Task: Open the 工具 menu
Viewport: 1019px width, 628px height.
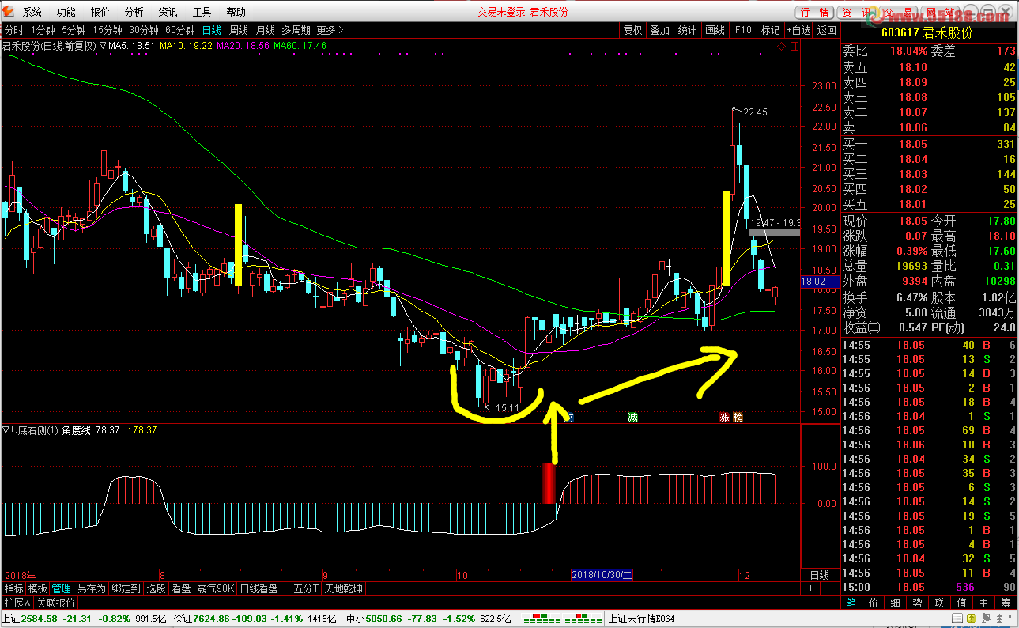Action: 202,12
